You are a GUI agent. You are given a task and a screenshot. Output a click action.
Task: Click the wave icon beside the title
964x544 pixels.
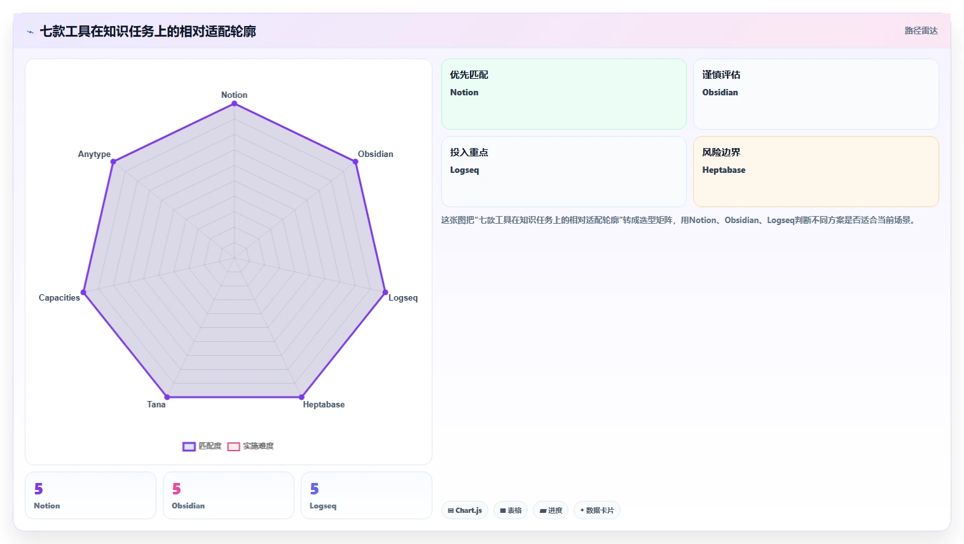(30, 31)
